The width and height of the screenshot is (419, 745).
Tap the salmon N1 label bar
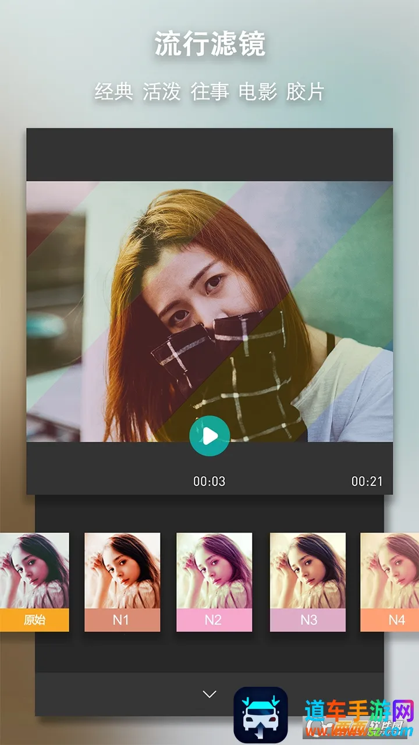[122, 620]
